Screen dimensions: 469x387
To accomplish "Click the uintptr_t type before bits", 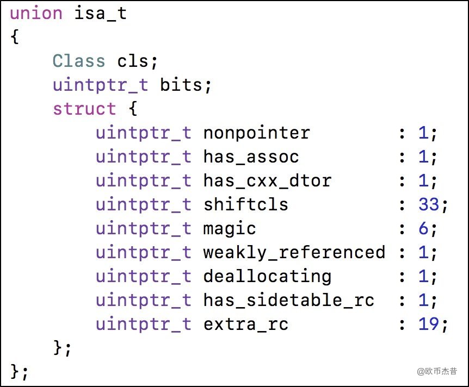I will [101, 85].
